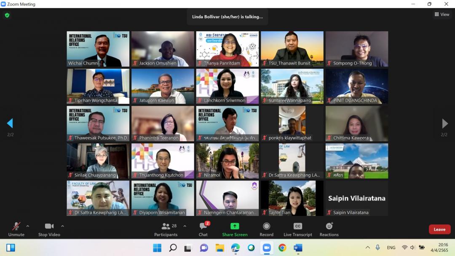Select Wichai Chumni's video tile
This screenshot has height=256, width=455.
point(98,49)
